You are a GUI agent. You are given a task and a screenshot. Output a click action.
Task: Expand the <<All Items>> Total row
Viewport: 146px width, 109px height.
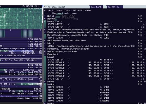pos(45,10)
